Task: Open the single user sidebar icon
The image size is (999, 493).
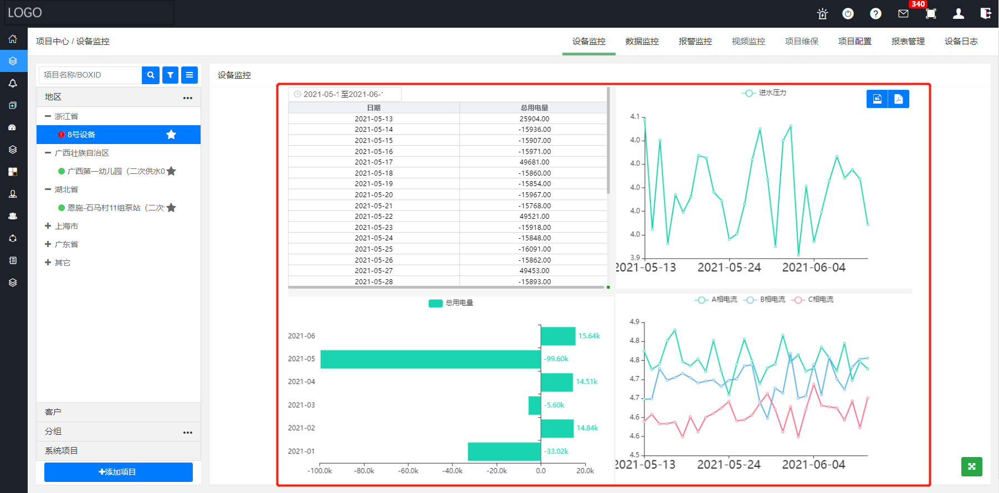Action: pos(13,194)
